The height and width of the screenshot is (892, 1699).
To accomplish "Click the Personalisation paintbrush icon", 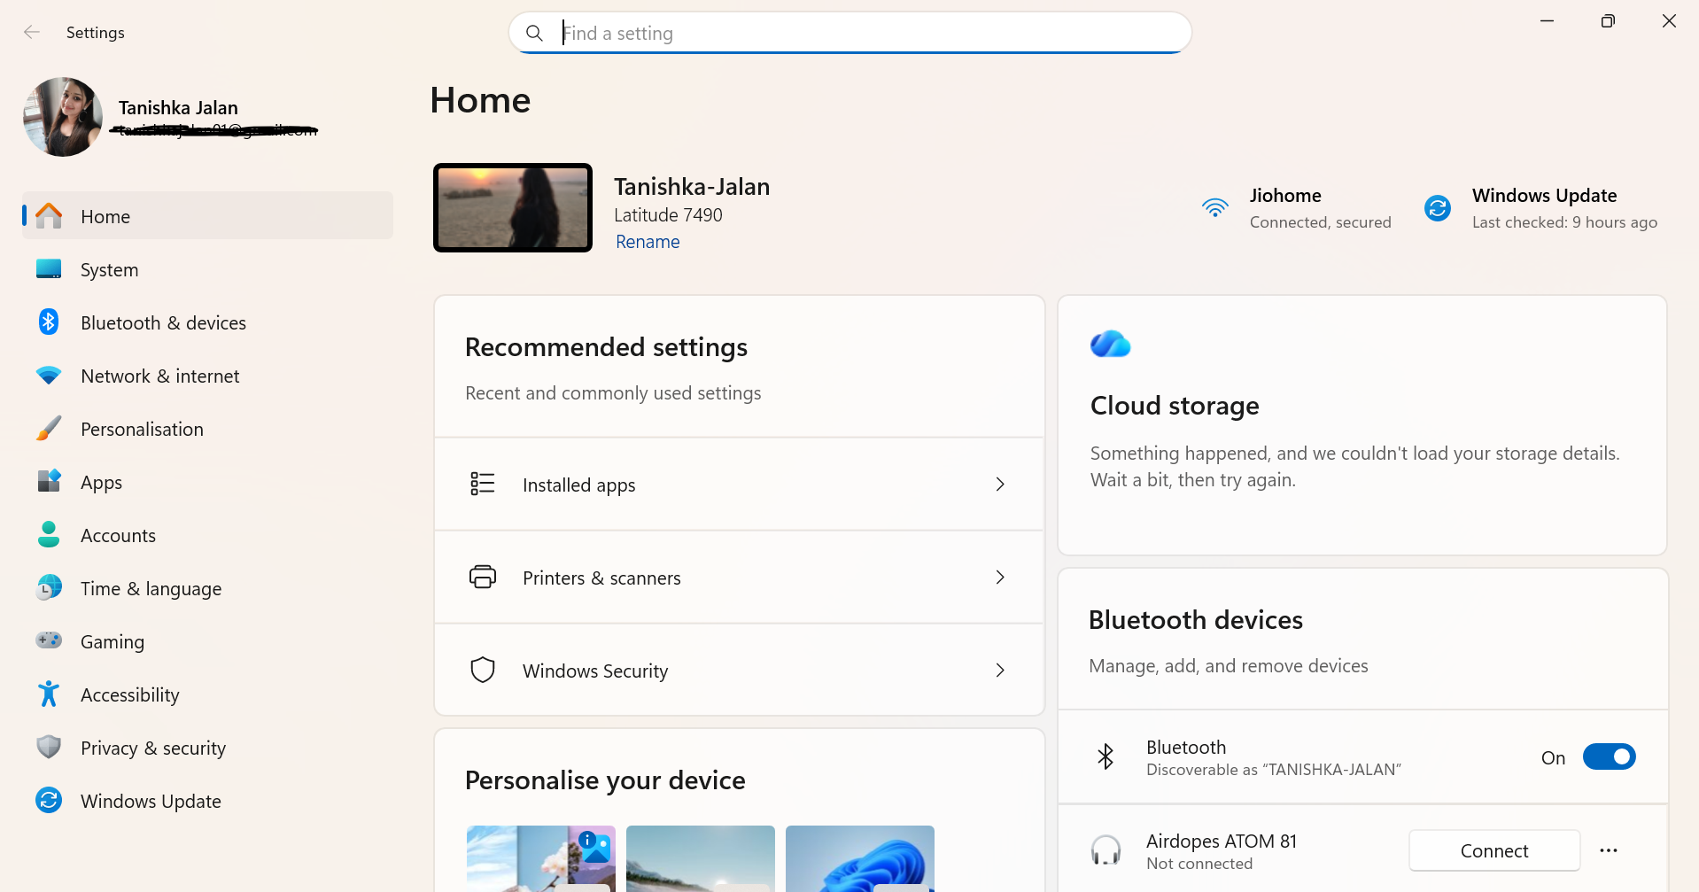I will pos(49,429).
